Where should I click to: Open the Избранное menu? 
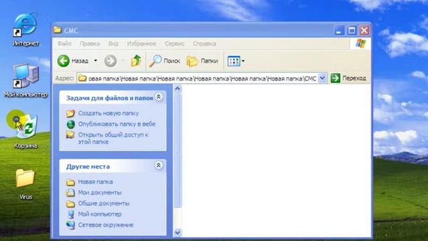142,44
